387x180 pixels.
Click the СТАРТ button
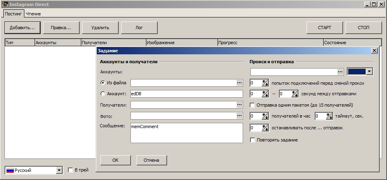324,28
